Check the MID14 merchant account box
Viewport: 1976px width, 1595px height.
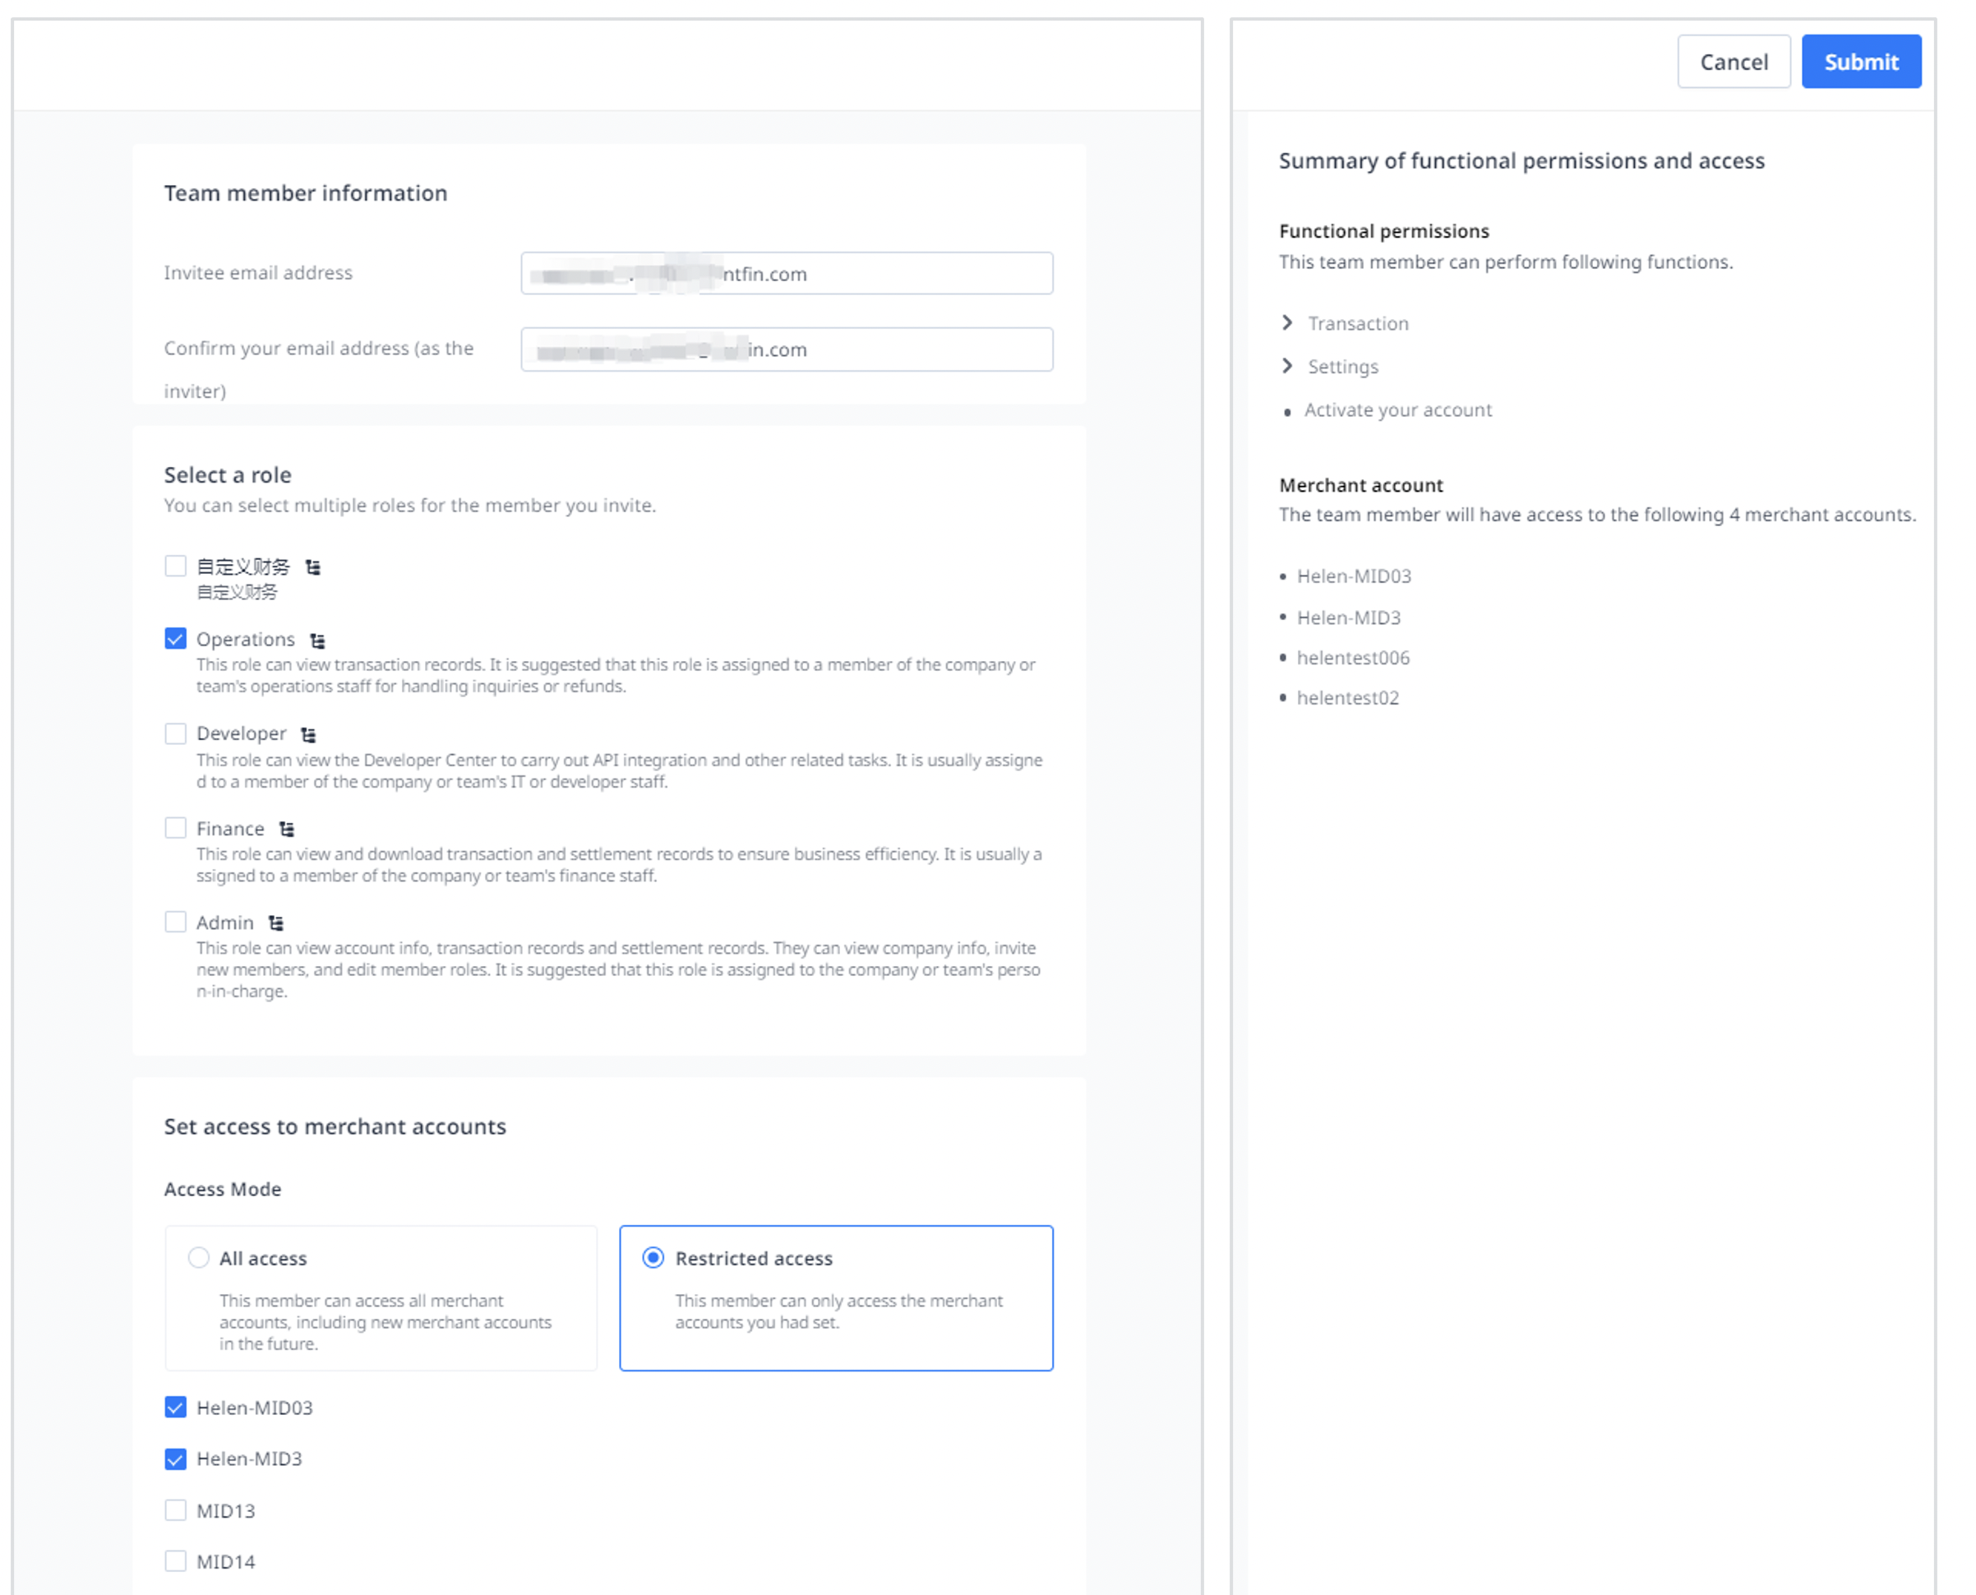[x=175, y=1561]
